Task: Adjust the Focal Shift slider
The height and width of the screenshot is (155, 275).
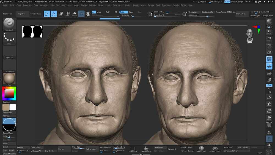Action: point(167,12)
